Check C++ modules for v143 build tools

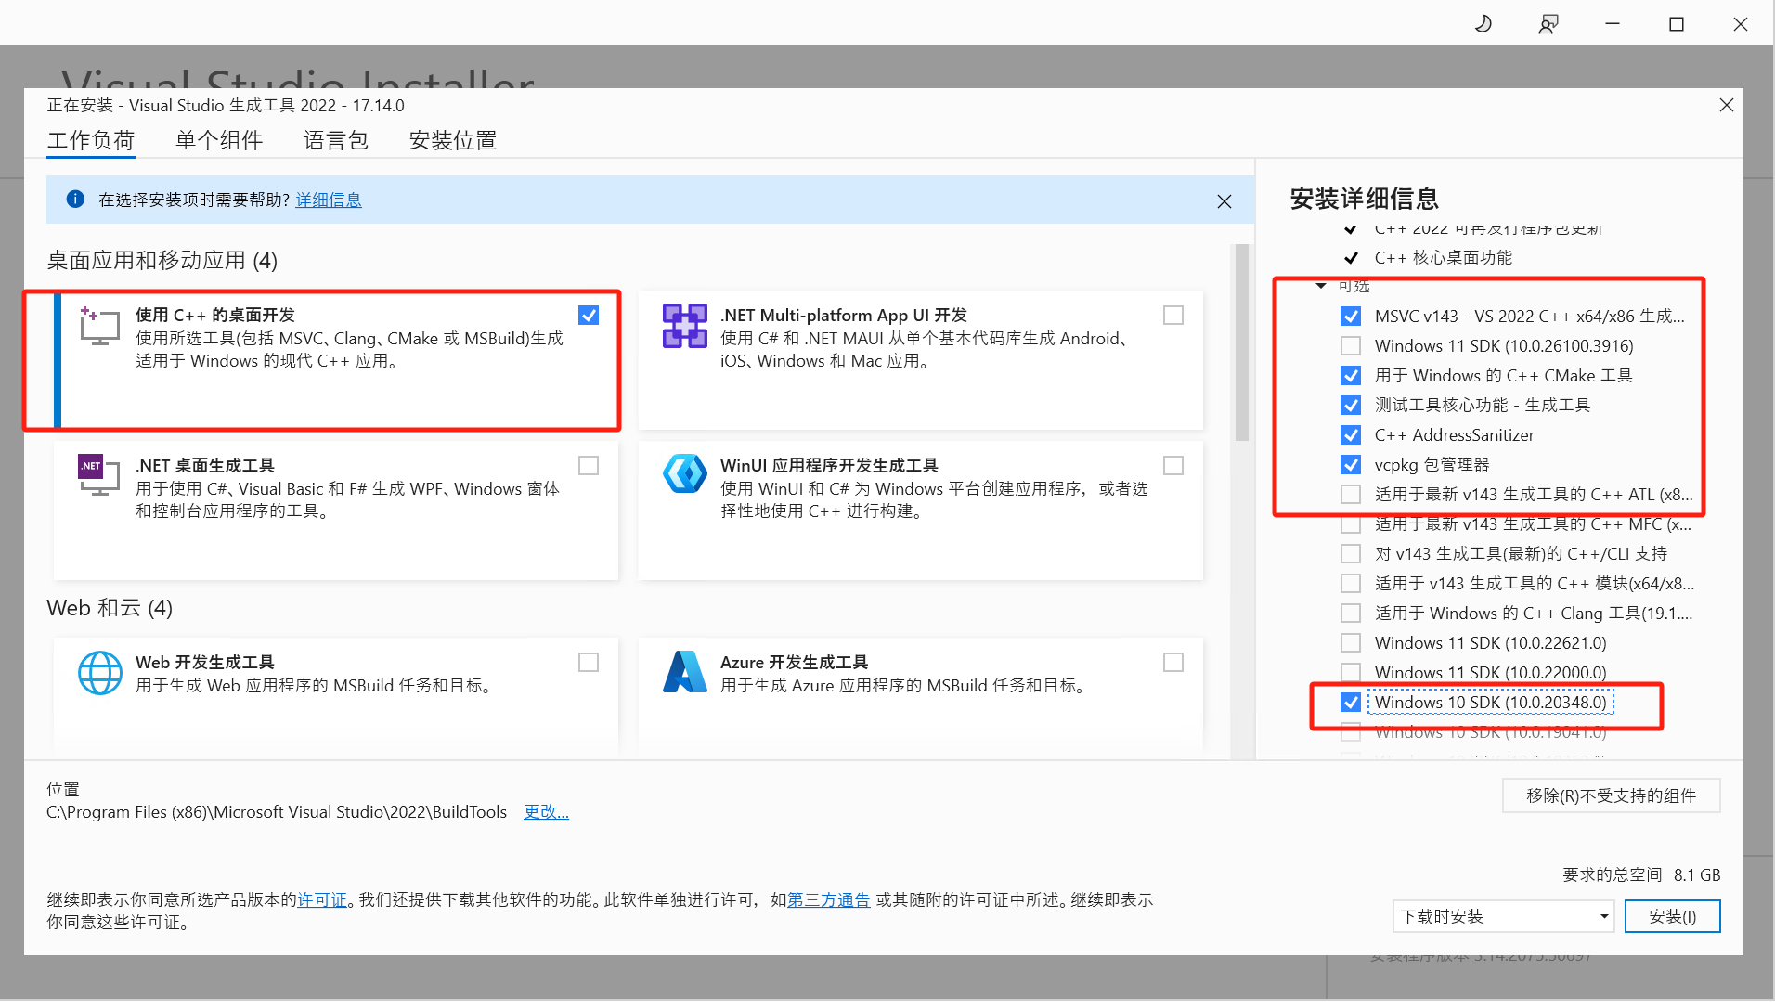pos(1351,584)
